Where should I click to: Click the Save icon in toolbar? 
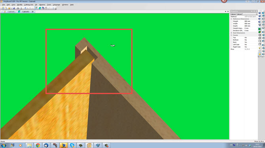tap(14, 8)
